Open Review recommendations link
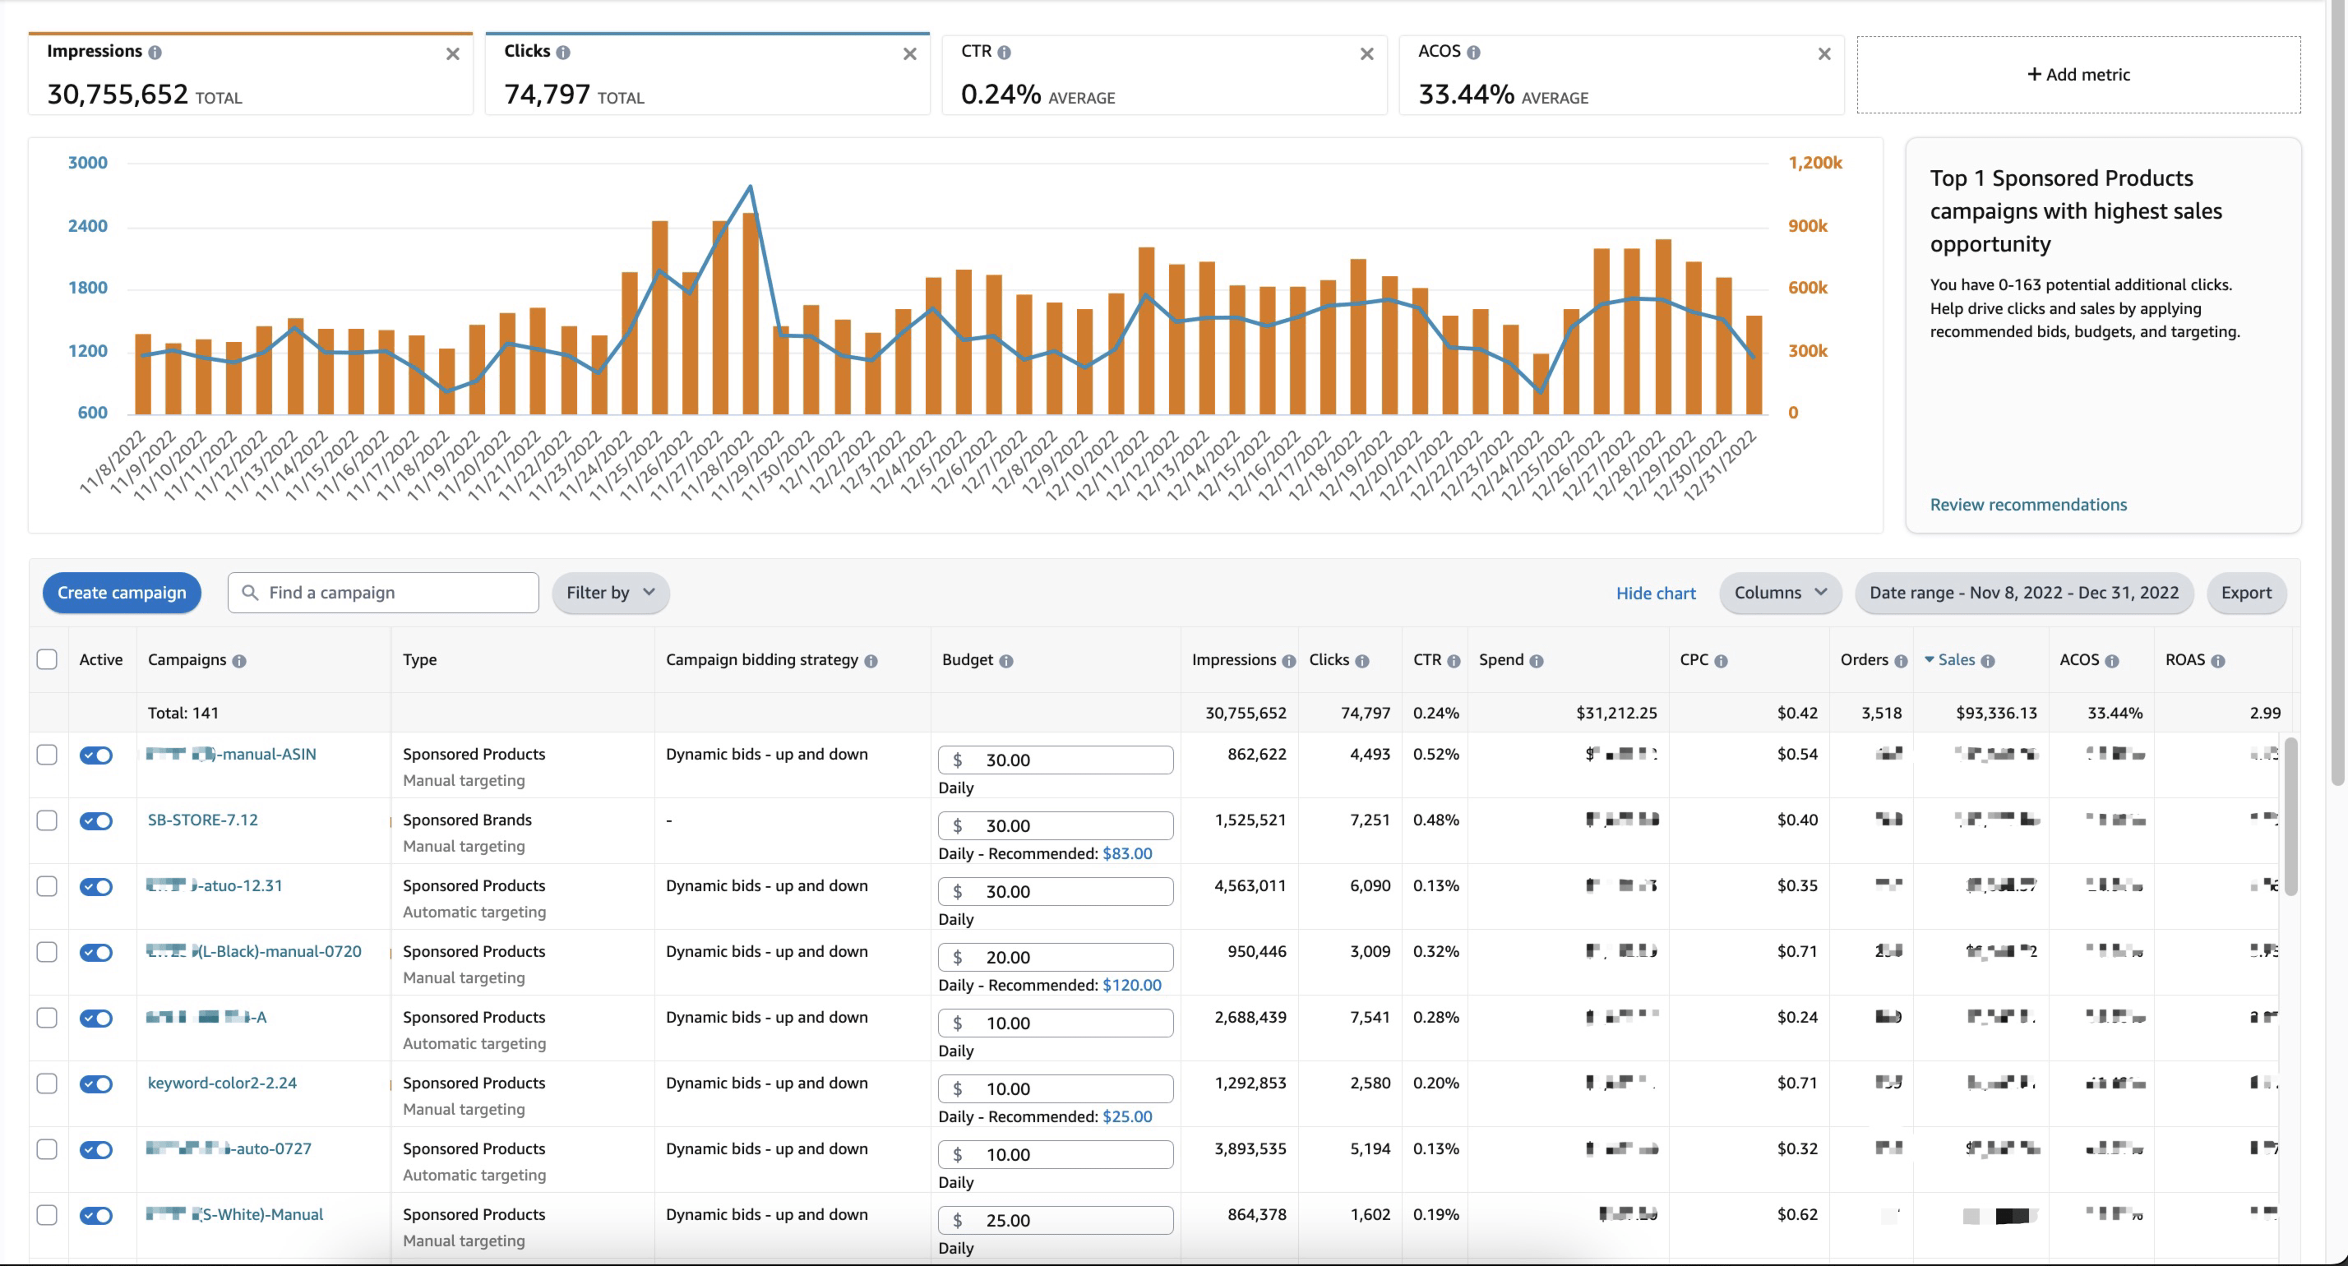Image resolution: width=2348 pixels, height=1266 pixels. (x=2027, y=504)
